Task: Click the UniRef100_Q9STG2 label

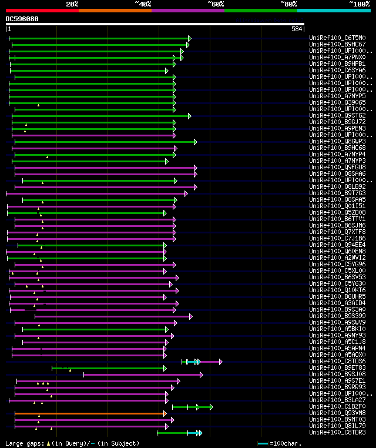Action: (x=337, y=115)
